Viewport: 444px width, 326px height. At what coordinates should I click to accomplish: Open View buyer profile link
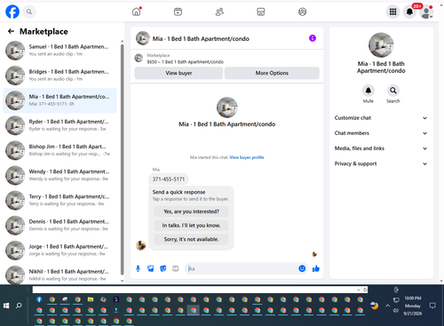247,157
